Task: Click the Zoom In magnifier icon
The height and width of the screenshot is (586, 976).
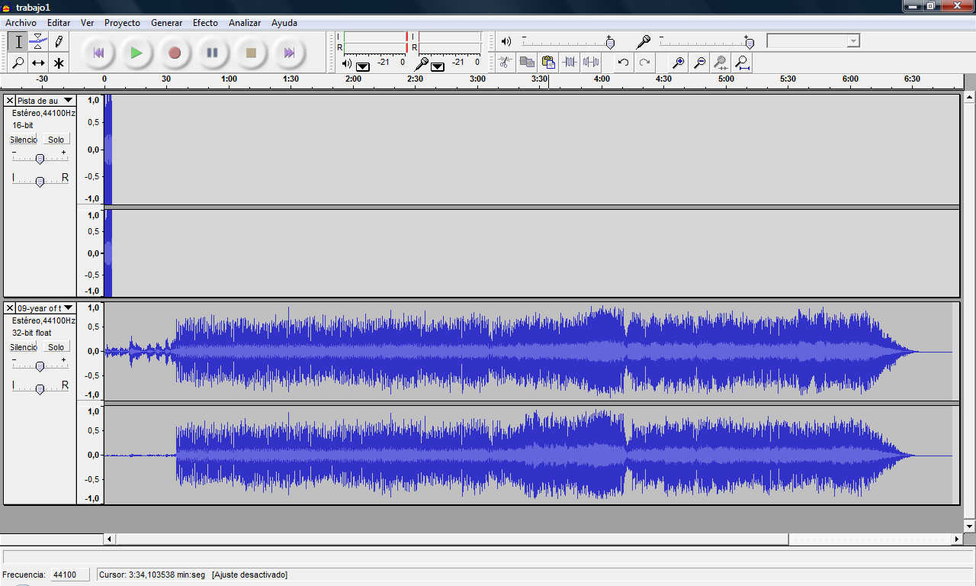Action: [x=678, y=63]
